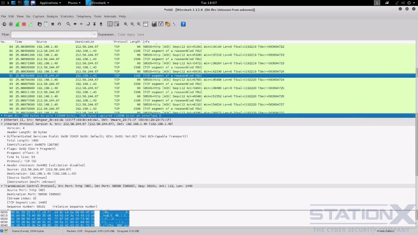Open help blue question mark icon
The image size is (418, 235).
[183, 24]
